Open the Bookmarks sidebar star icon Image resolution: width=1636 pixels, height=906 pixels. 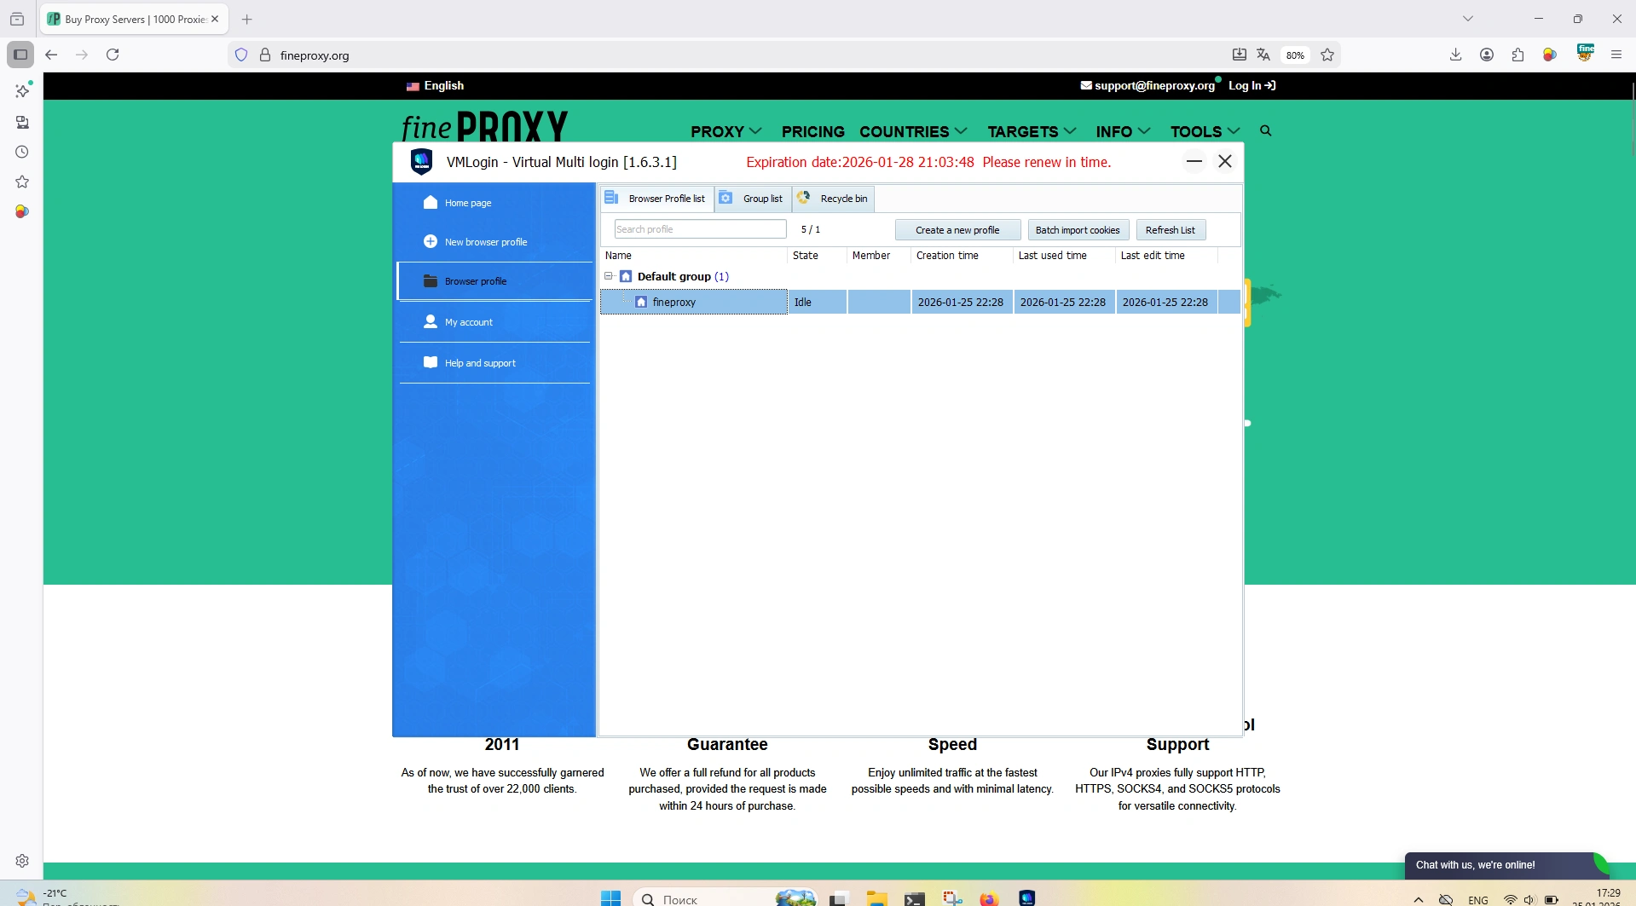(x=22, y=182)
